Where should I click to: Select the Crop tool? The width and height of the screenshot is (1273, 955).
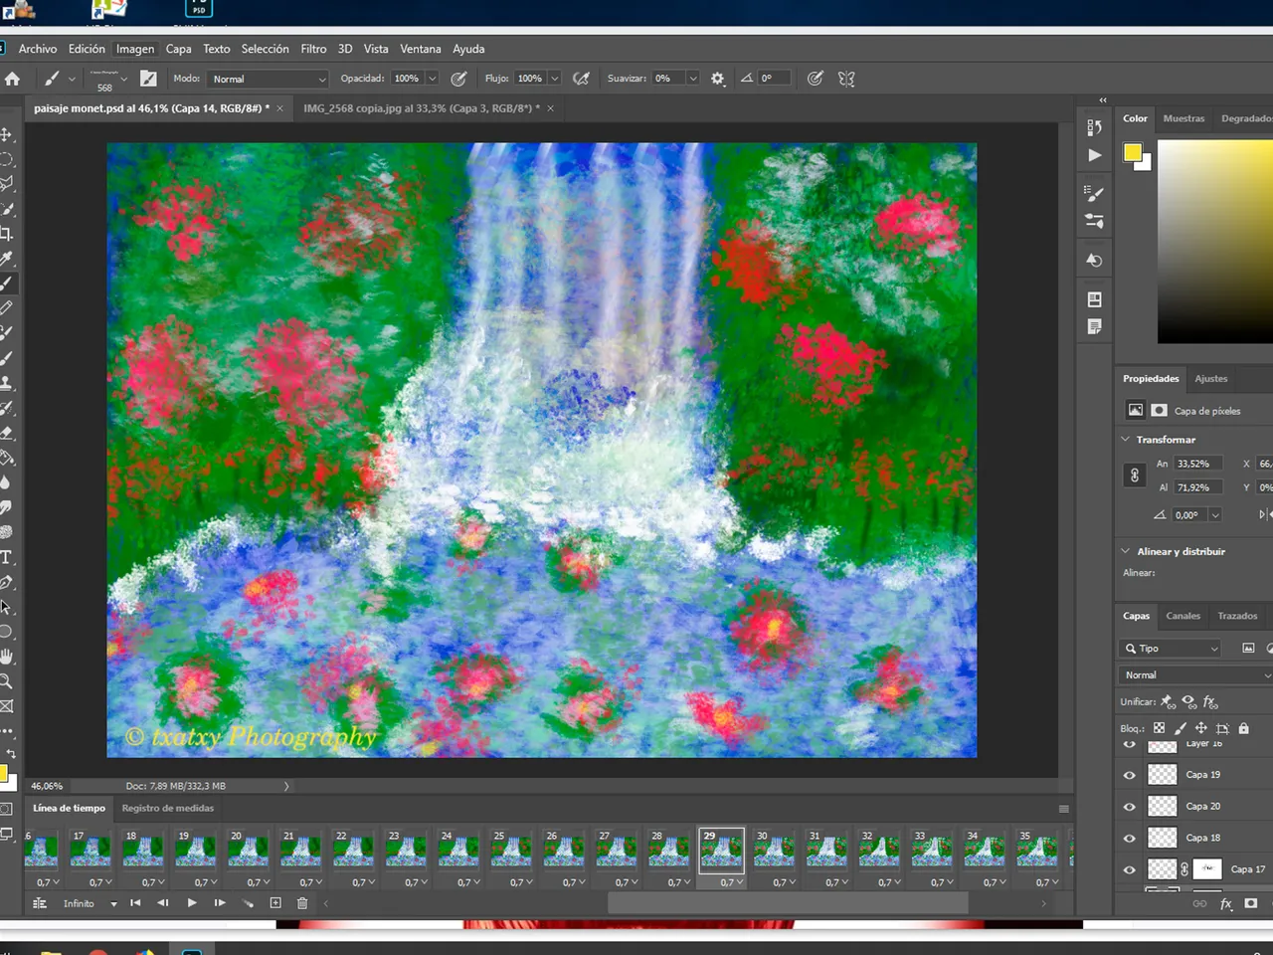[6, 234]
